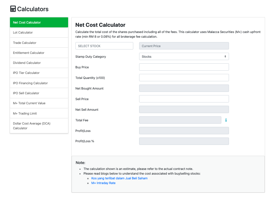Click into the Sell Price field

(184, 99)
